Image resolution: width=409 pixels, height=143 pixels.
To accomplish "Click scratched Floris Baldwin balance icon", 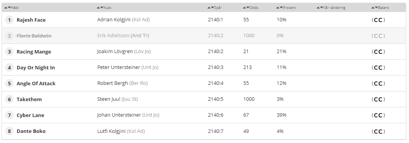I will (x=378, y=36).
